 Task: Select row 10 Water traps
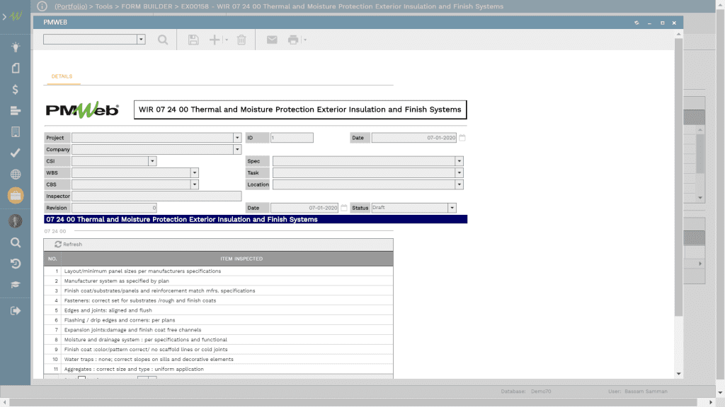tap(218, 360)
